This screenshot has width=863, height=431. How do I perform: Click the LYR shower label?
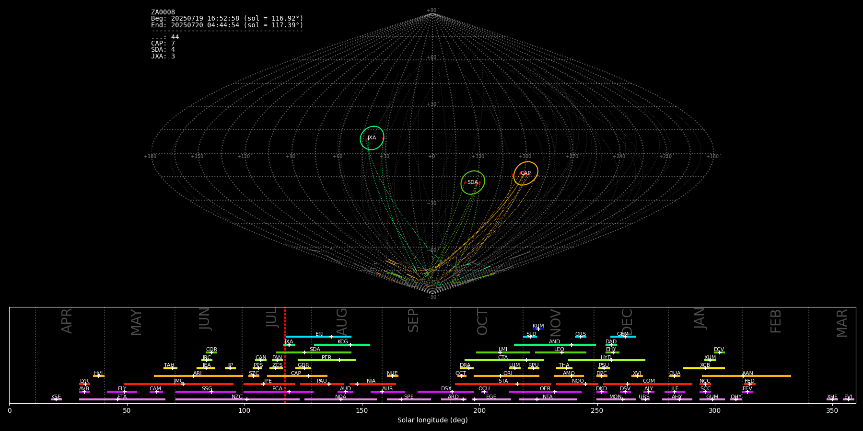84,381
